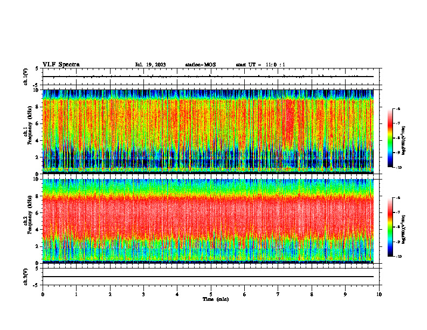The height and width of the screenshot is (330, 427).
Task: Click the "-10" value below ch.2 color bar
Action: point(398,257)
